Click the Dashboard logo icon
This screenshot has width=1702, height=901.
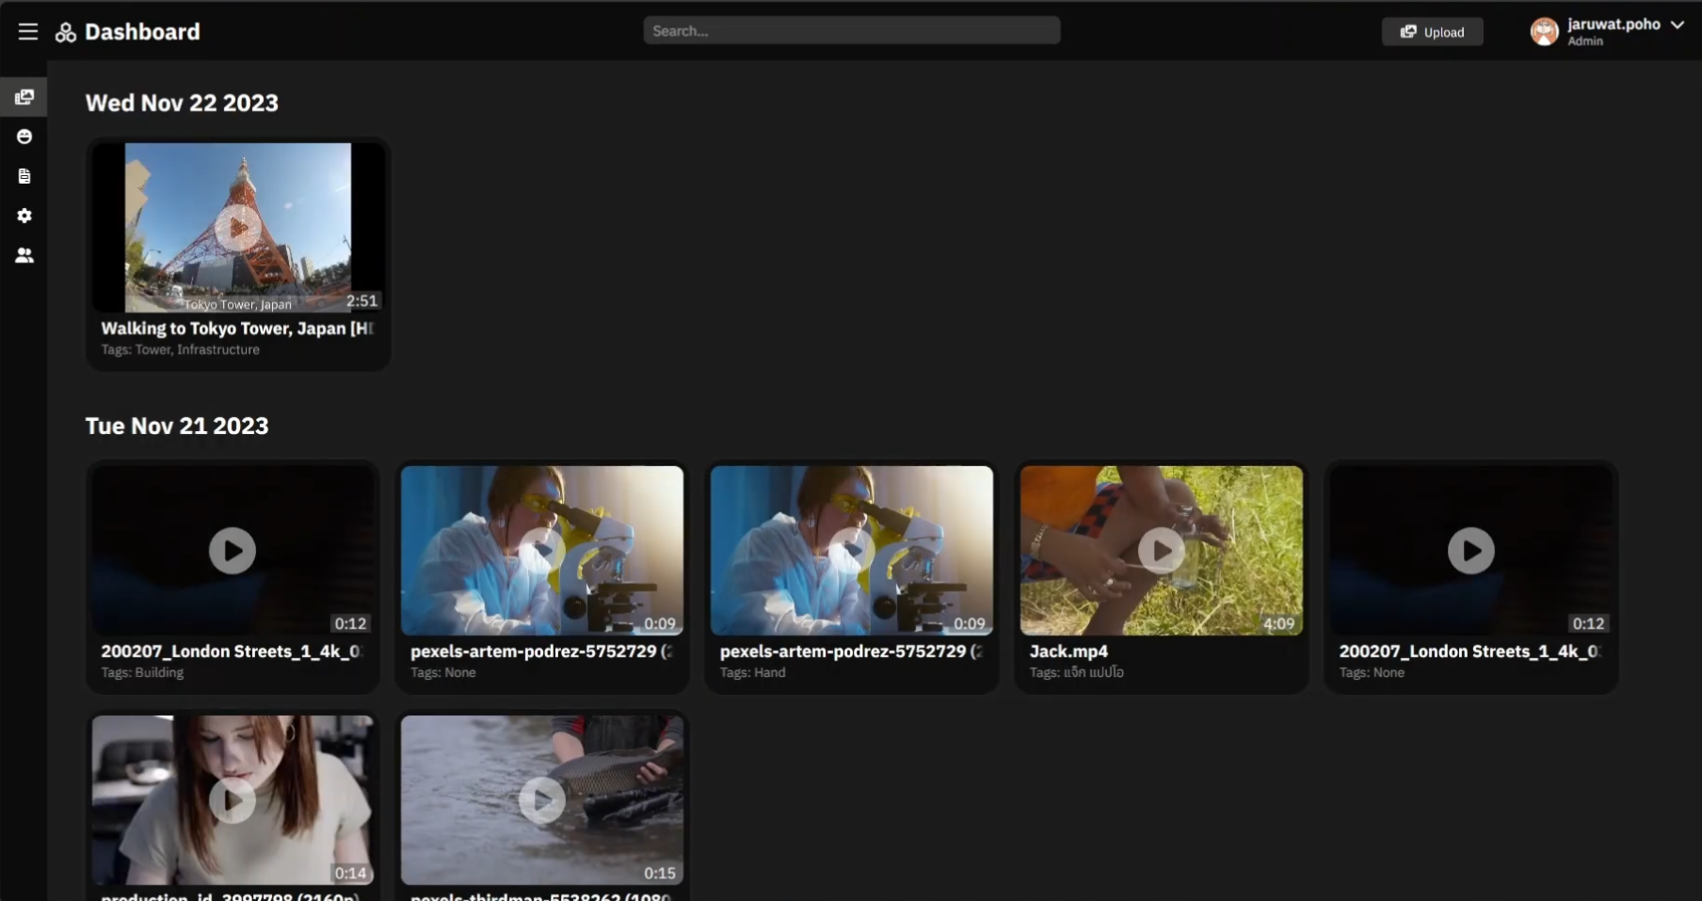(66, 33)
